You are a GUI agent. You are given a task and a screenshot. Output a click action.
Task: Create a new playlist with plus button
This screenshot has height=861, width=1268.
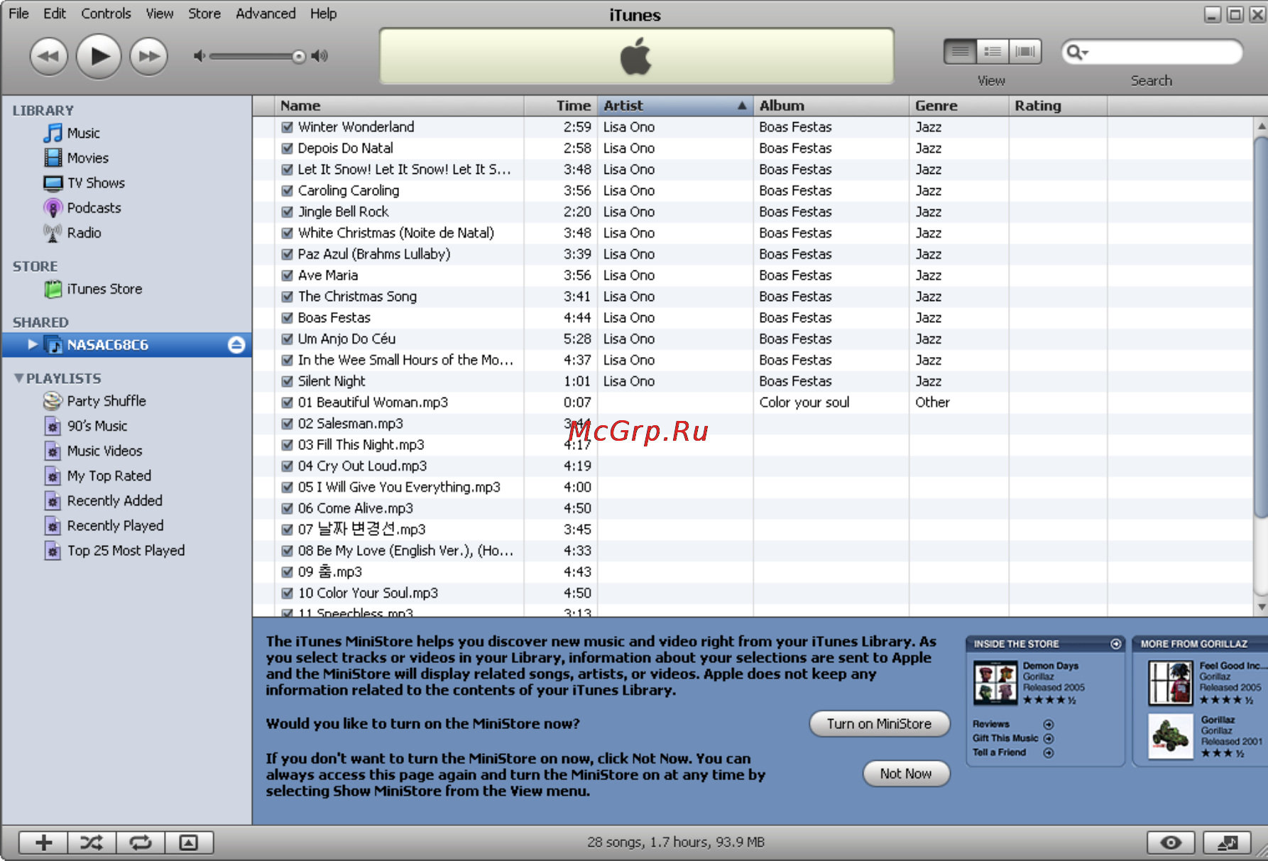[43, 843]
